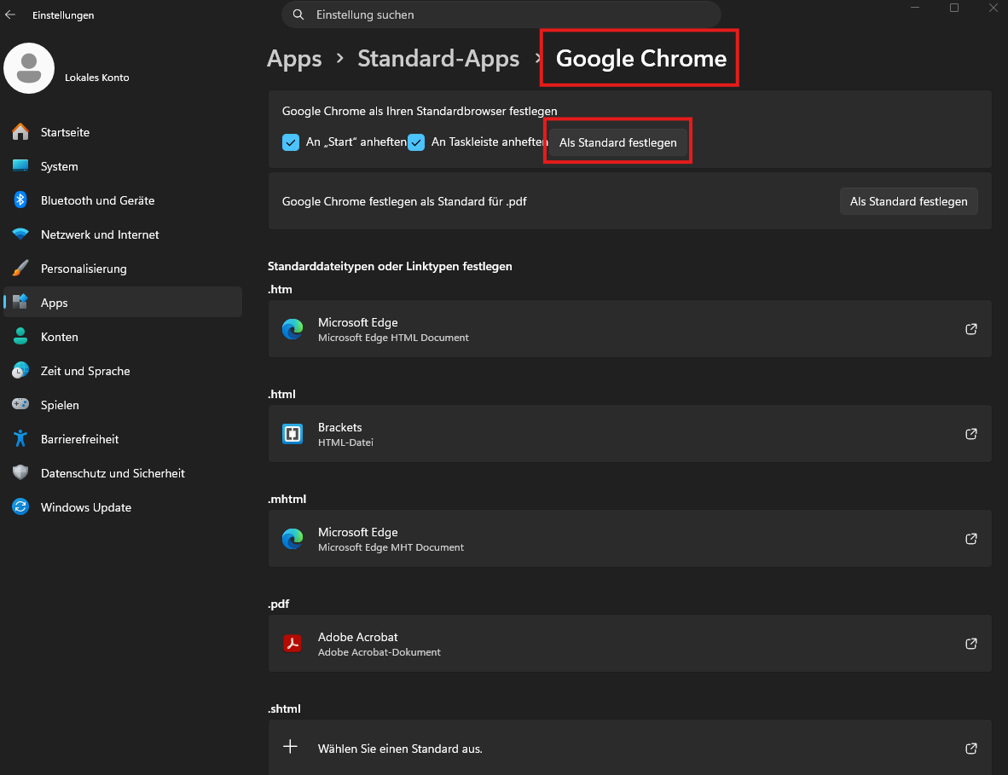Click the Microsoft Edge icon under .mhtml
The height and width of the screenshot is (775, 1008).
click(293, 538)
